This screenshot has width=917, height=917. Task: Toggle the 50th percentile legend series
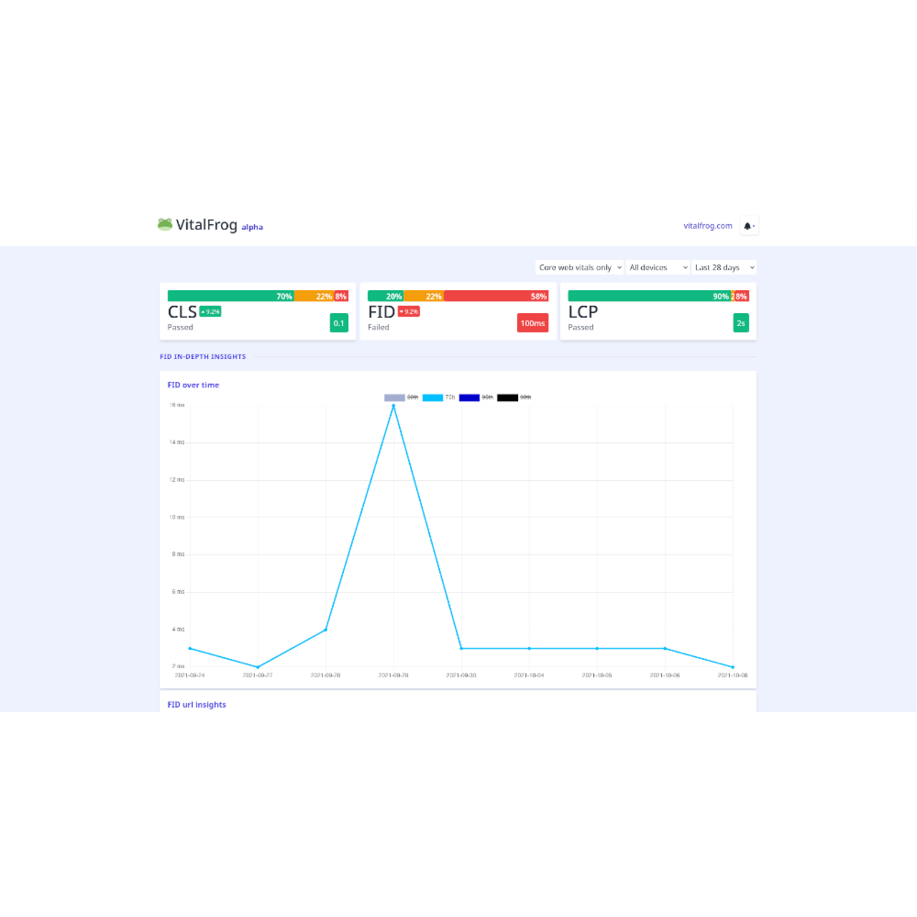(401, 398)
